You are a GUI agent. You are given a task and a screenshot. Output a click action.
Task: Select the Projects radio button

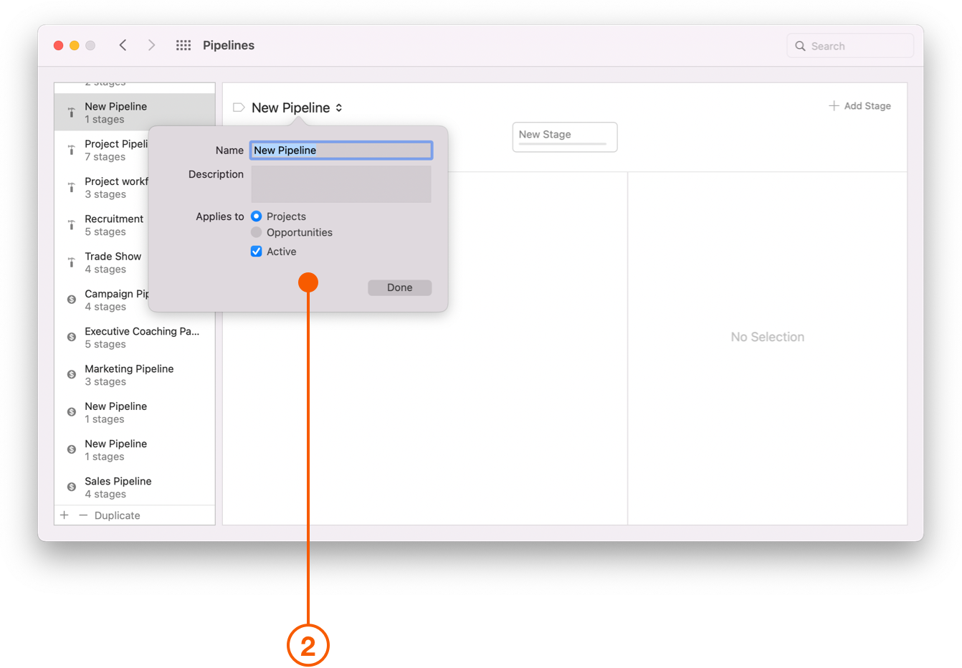(x=257, y=216)
